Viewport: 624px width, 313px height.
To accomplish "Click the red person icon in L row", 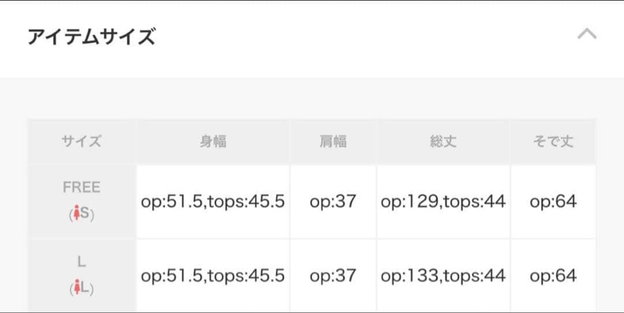I will [x=75, y=288].
